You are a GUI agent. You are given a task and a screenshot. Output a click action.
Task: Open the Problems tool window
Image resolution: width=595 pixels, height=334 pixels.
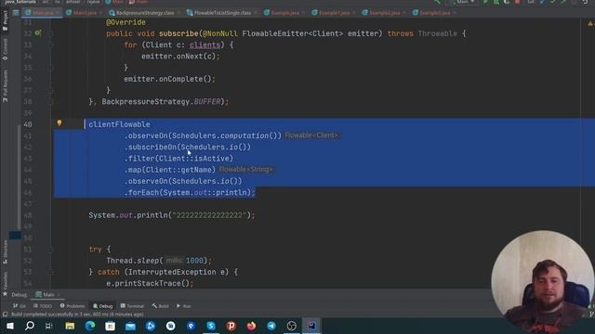(x=73, y=306)
